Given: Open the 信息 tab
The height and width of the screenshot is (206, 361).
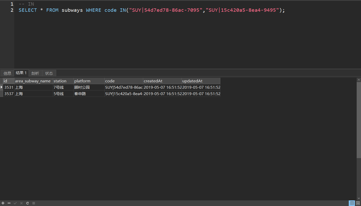Looking at the screenshot, I should [x=7, y=73].
